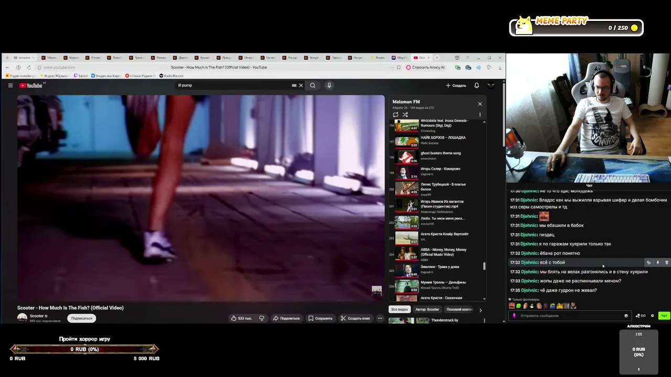671x377 pixels.
Task: Reload the page in the browser
Action: pos(29,68)
